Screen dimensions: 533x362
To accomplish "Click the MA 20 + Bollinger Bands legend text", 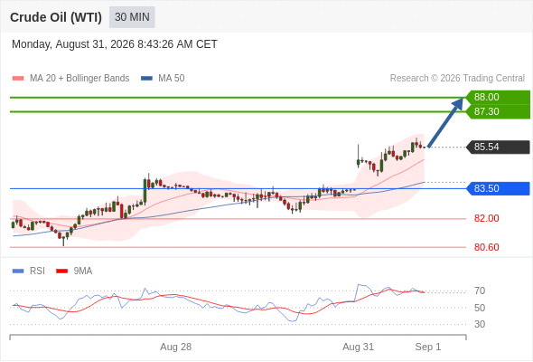I will click(x=79, y=79).
